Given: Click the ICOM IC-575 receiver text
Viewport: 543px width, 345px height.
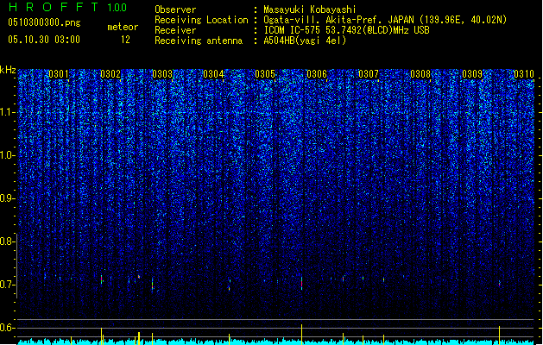Looking at the screenshot, I should (346, 30).
